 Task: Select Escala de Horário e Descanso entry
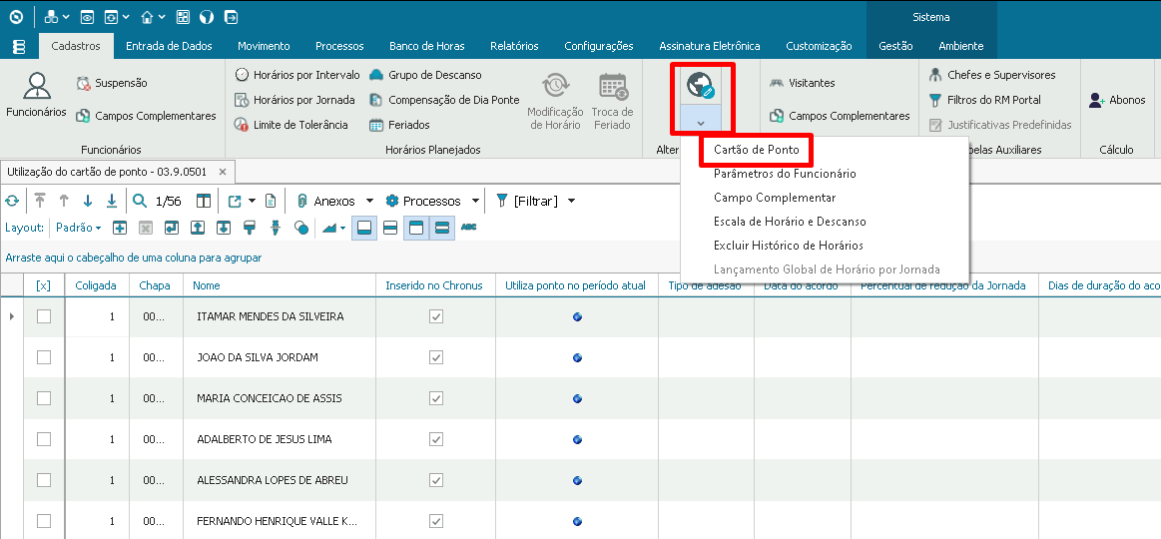click(790, 222)
